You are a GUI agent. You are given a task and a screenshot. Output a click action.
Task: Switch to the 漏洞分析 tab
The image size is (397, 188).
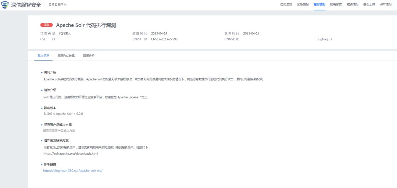coord(89,56)
